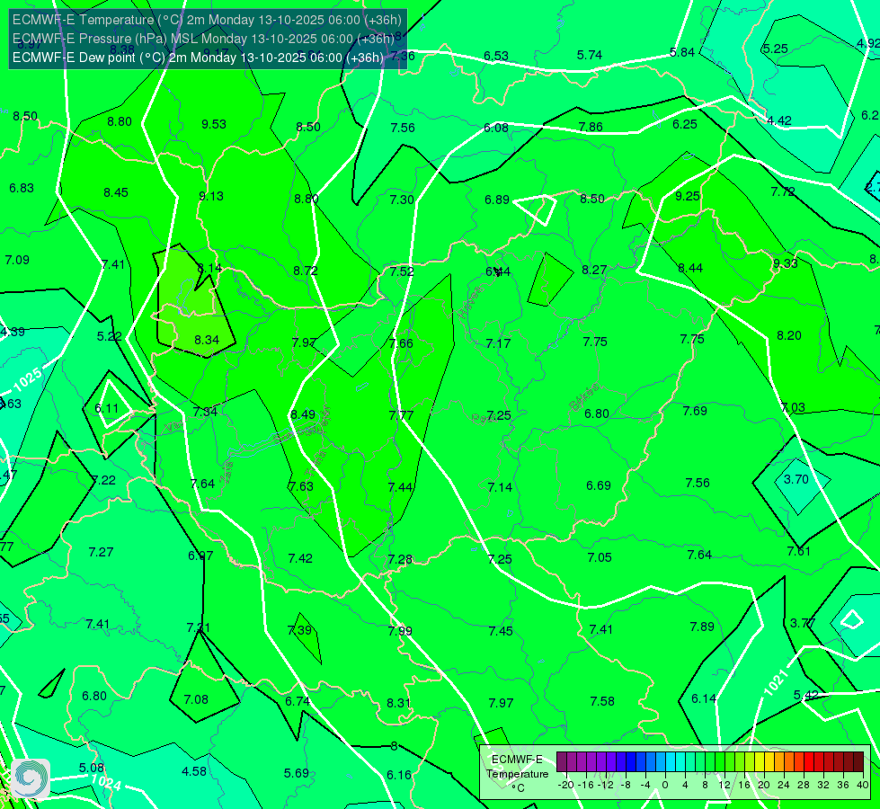
Task: Click the 8.34 value in light-green area
Action: click(207, 340)
